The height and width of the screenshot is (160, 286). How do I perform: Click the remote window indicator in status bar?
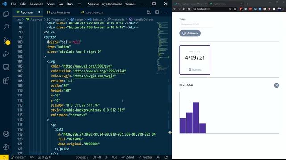pyautogui.click(x=4, y=157)
